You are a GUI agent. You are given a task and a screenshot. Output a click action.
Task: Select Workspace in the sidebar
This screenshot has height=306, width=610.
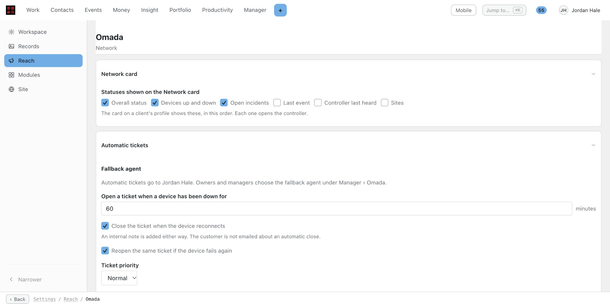click(x=43, y=32)
